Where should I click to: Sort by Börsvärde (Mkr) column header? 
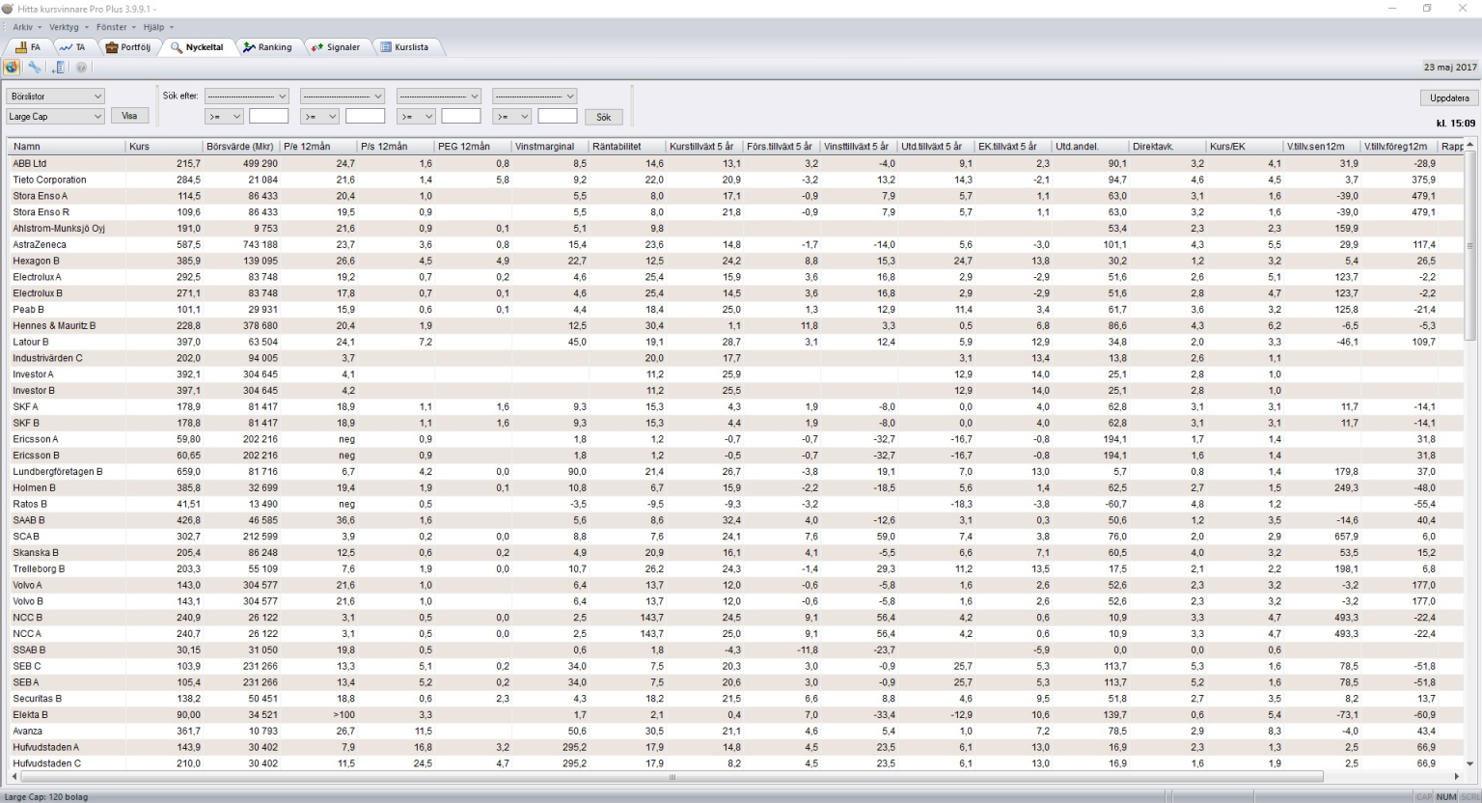click(x=241, y=147)
